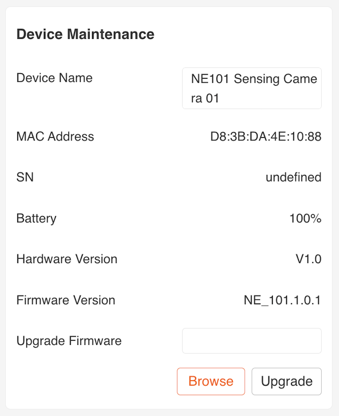The image size is (339, 416).
Task: Click the NE_101.1.0.1 firmware version value
Action: point(283,300)
